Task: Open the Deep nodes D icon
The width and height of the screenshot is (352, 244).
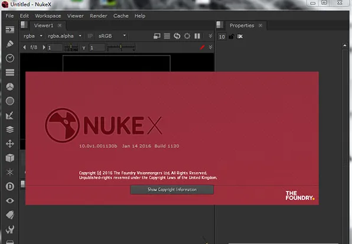Action: pyautogui.click(x=10, y=187)
